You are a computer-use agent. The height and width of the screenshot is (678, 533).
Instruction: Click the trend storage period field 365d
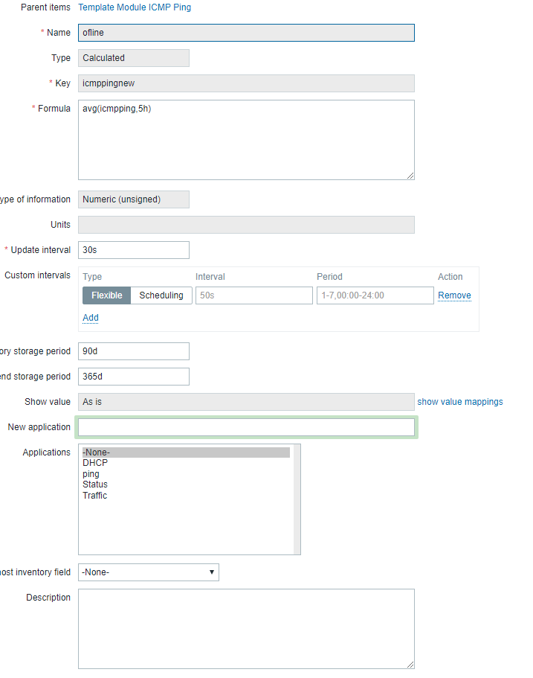click(134, 377)
